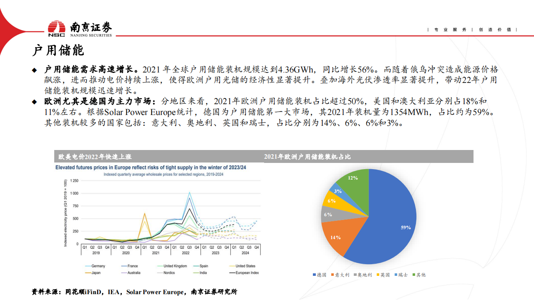Viewport: 534px width, 300px height.
Task: Click the 其他 legend entry
Action: click(419, 275)
